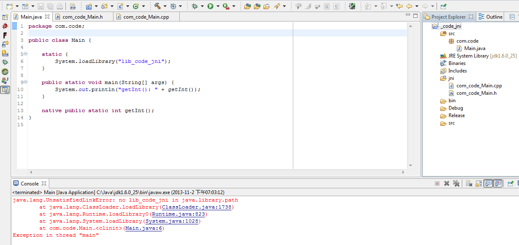
Task: Click the Search flashlight toolbar icon
Action: coord(276,6)
